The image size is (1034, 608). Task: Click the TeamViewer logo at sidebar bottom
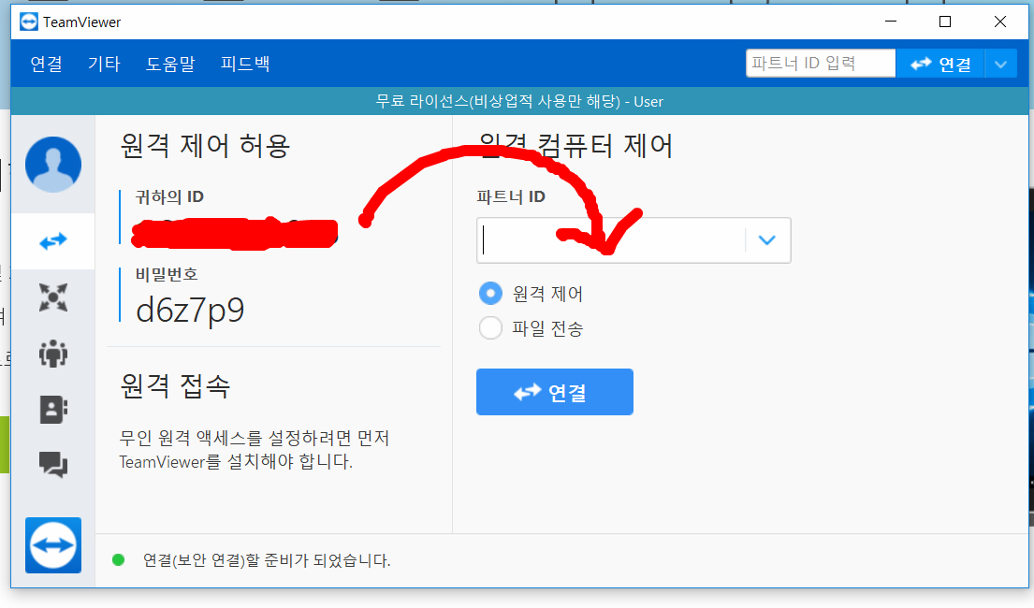point(53,545)
